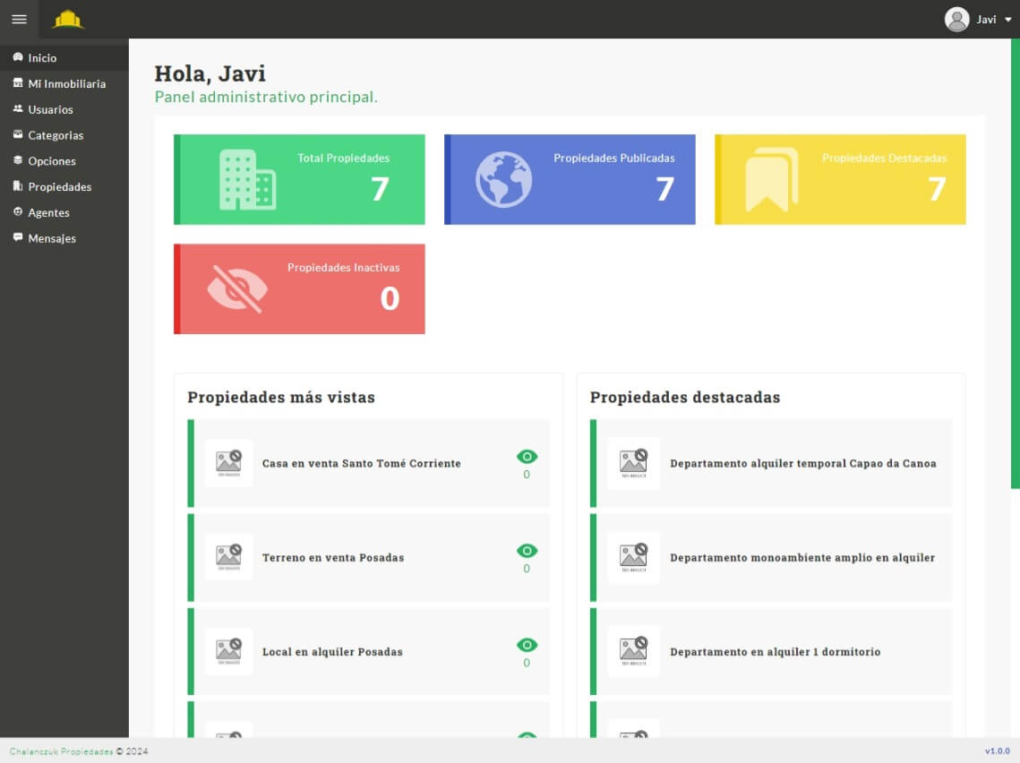Expand the Javi user dropdown arrow
The image size is (1020, 763).
(x=1008, y=20)
